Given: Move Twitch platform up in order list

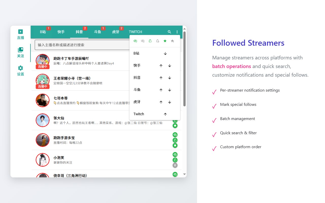Looking at the screenshot, I should [x=165, y=114].
